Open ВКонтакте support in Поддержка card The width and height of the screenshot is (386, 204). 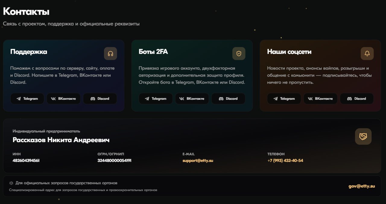[x=63, y=99]
